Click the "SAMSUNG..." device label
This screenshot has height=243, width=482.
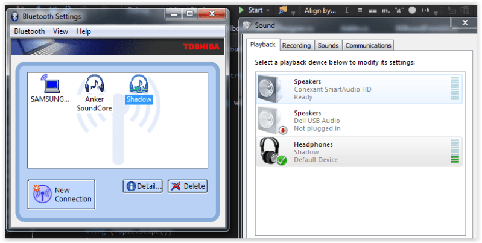pos(50,99)
